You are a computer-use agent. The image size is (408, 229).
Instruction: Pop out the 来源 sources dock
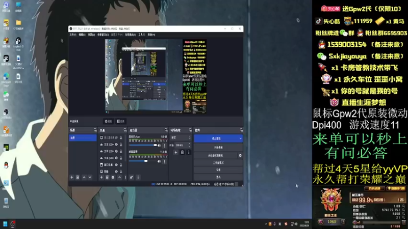click(125, 130)
